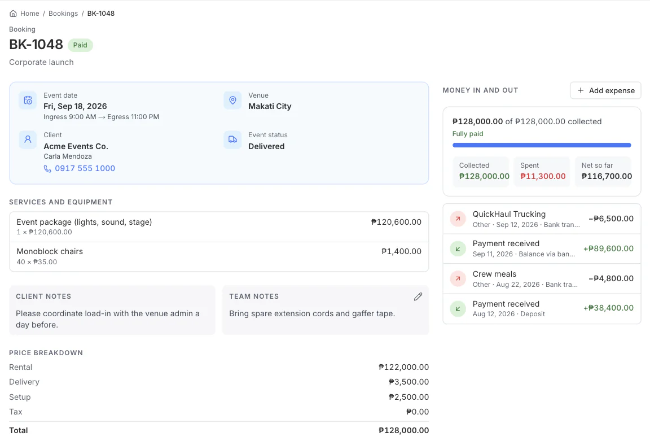
Task: Click the Rental ₱122,000.00 amount
Action: pyautogui.click(x=404, y=367)
